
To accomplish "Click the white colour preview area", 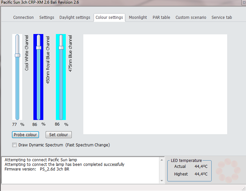I will tap(155, 84).
